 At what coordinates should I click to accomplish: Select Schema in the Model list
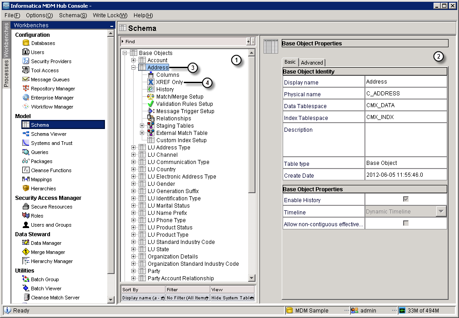coord(63,124)
